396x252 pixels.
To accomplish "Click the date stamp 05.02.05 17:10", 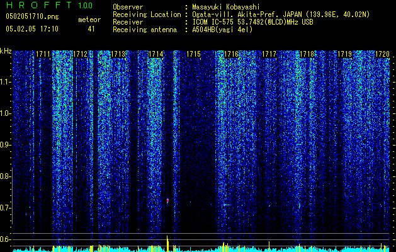I will tap(32, 29).
